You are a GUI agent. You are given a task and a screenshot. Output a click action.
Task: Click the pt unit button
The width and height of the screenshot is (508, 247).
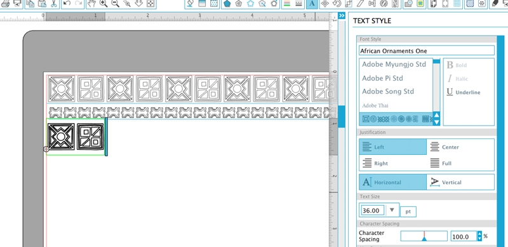click(408, 211)
